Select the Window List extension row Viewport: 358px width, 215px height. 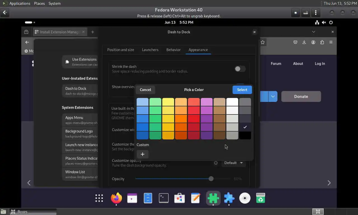(80, 174)
